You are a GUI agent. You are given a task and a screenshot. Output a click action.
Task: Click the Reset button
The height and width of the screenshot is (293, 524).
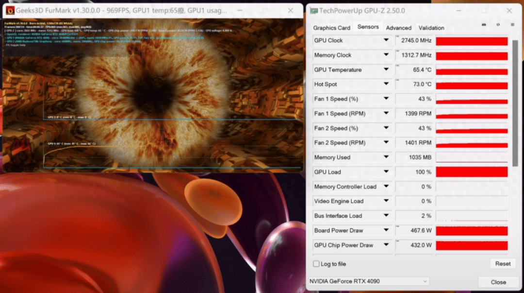click(503, 264)
